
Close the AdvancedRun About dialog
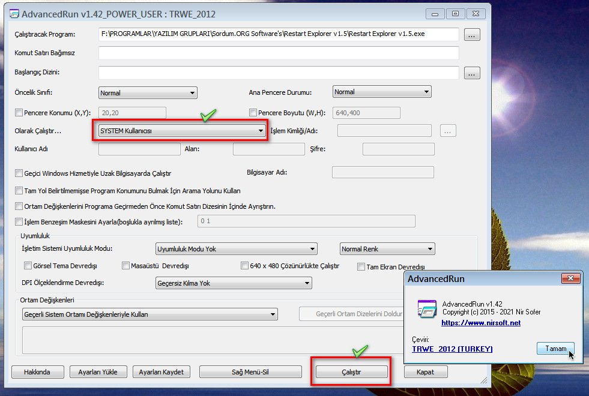point(570,278)
